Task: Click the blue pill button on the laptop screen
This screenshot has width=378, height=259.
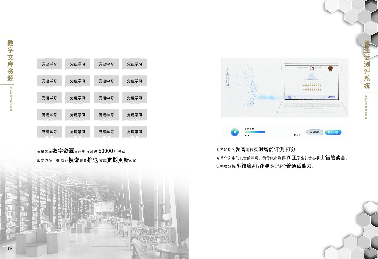Action: click(x=332, y=97)
